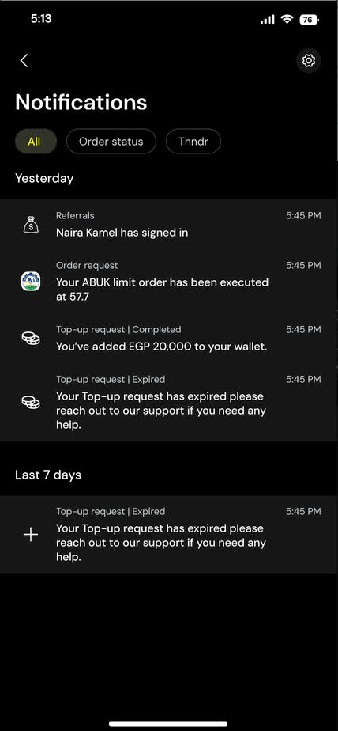Open Yesterday's expired Top-up request notification
Screen dimensions: 338x731
point(168,403)
